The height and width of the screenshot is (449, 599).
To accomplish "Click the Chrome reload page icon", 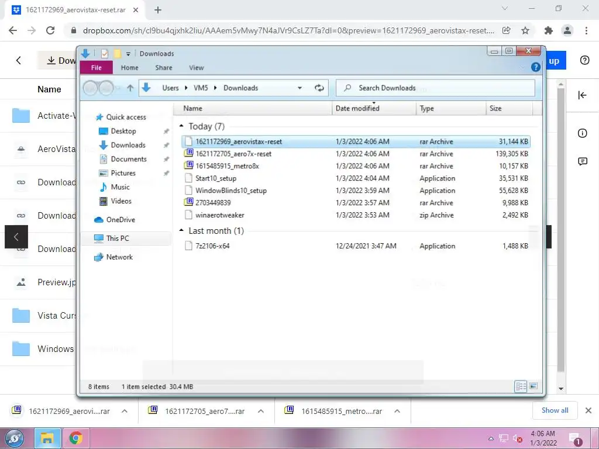I will tap(50, 30).
